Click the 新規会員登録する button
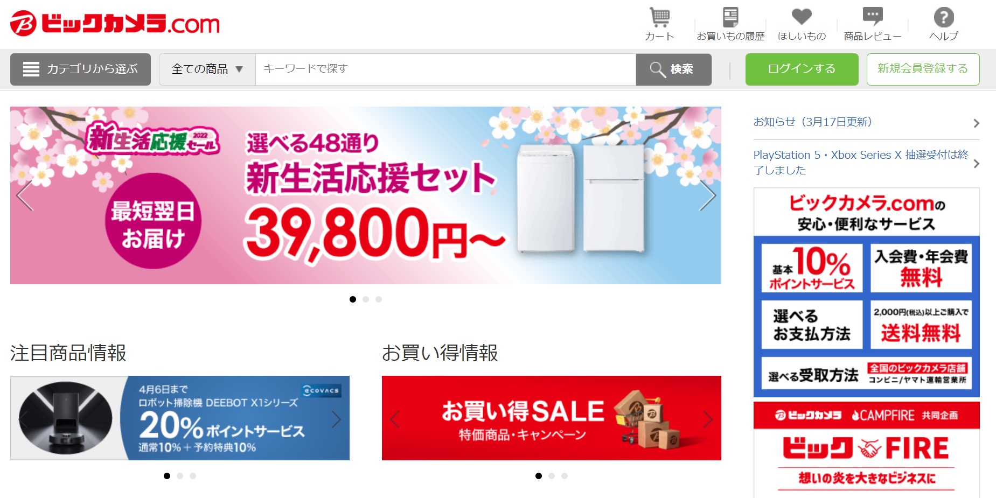Screen dimensions: 996x498 point(923,69)
